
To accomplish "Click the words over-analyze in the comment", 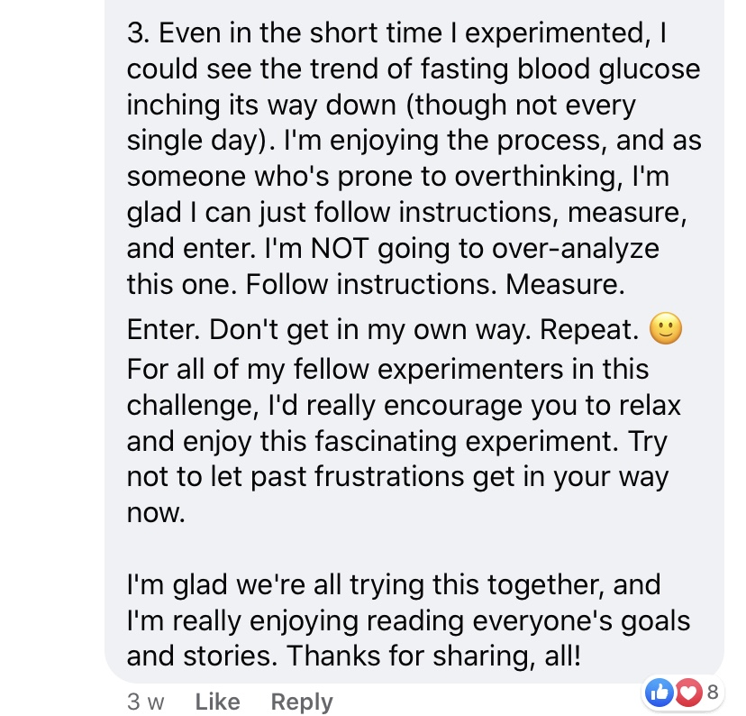I will [x=575, y=249].
